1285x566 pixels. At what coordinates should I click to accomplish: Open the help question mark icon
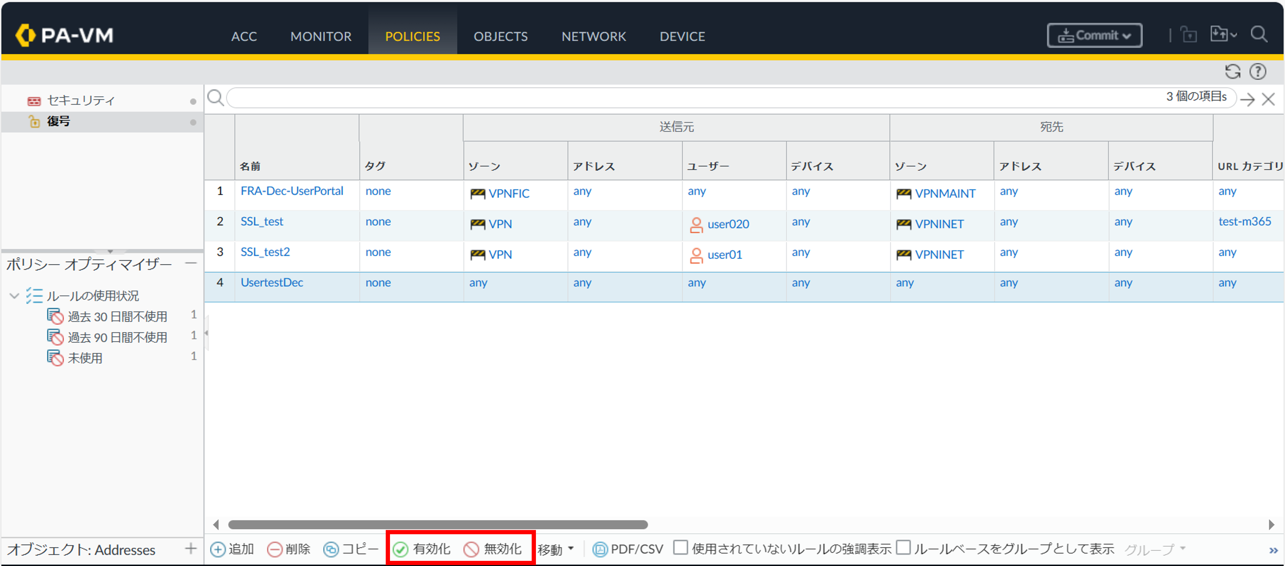(1257, 72)
